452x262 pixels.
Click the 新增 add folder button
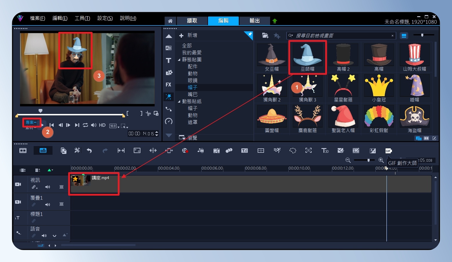pos(188,35)
